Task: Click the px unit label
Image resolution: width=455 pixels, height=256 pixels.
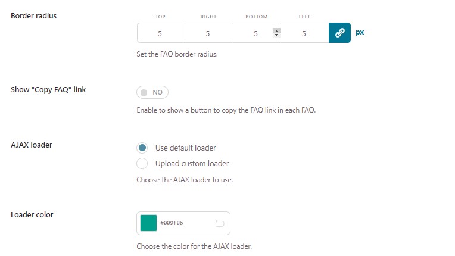Action: tap(360, 33)
